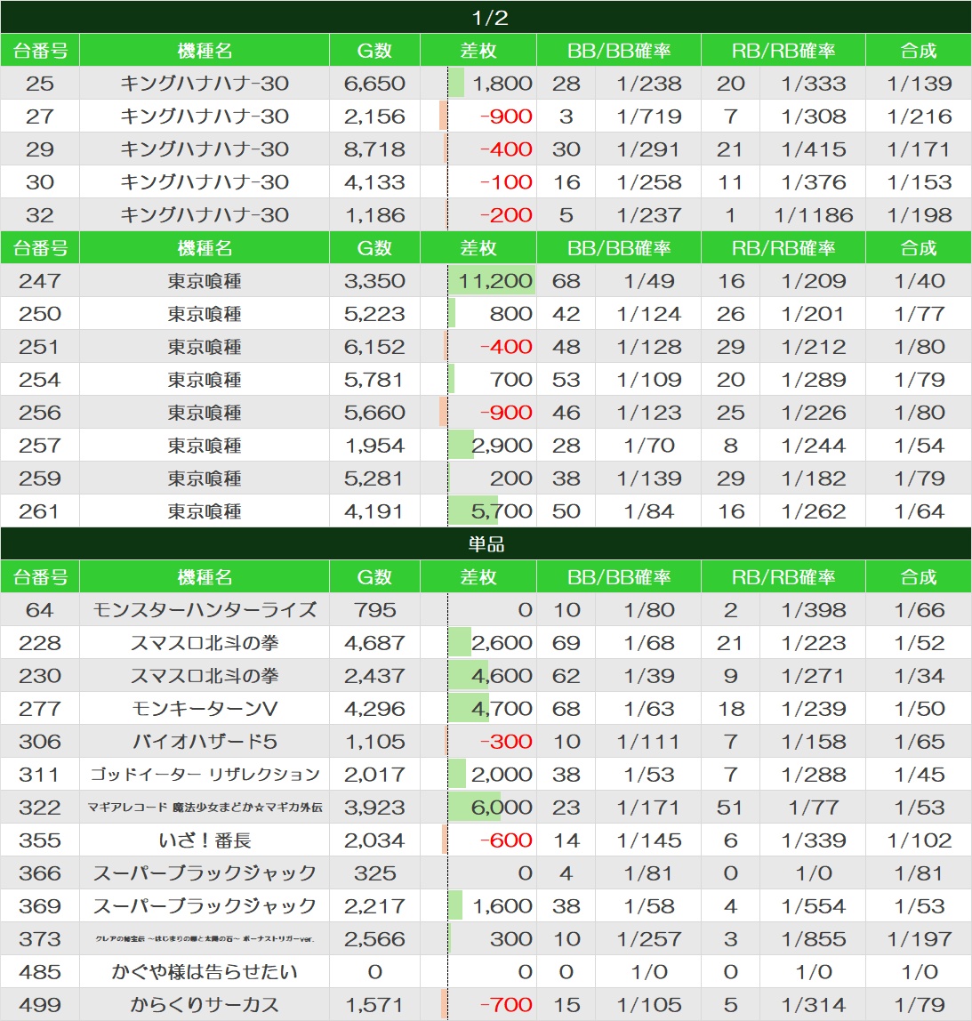Click BB rate 1/719 in row 27
The image size is (972, 1021).
pos(649,116)
